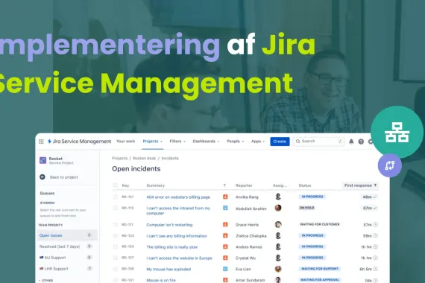Click the Rocket project avatar icon
425x283 pixels.
coord(42,160)
